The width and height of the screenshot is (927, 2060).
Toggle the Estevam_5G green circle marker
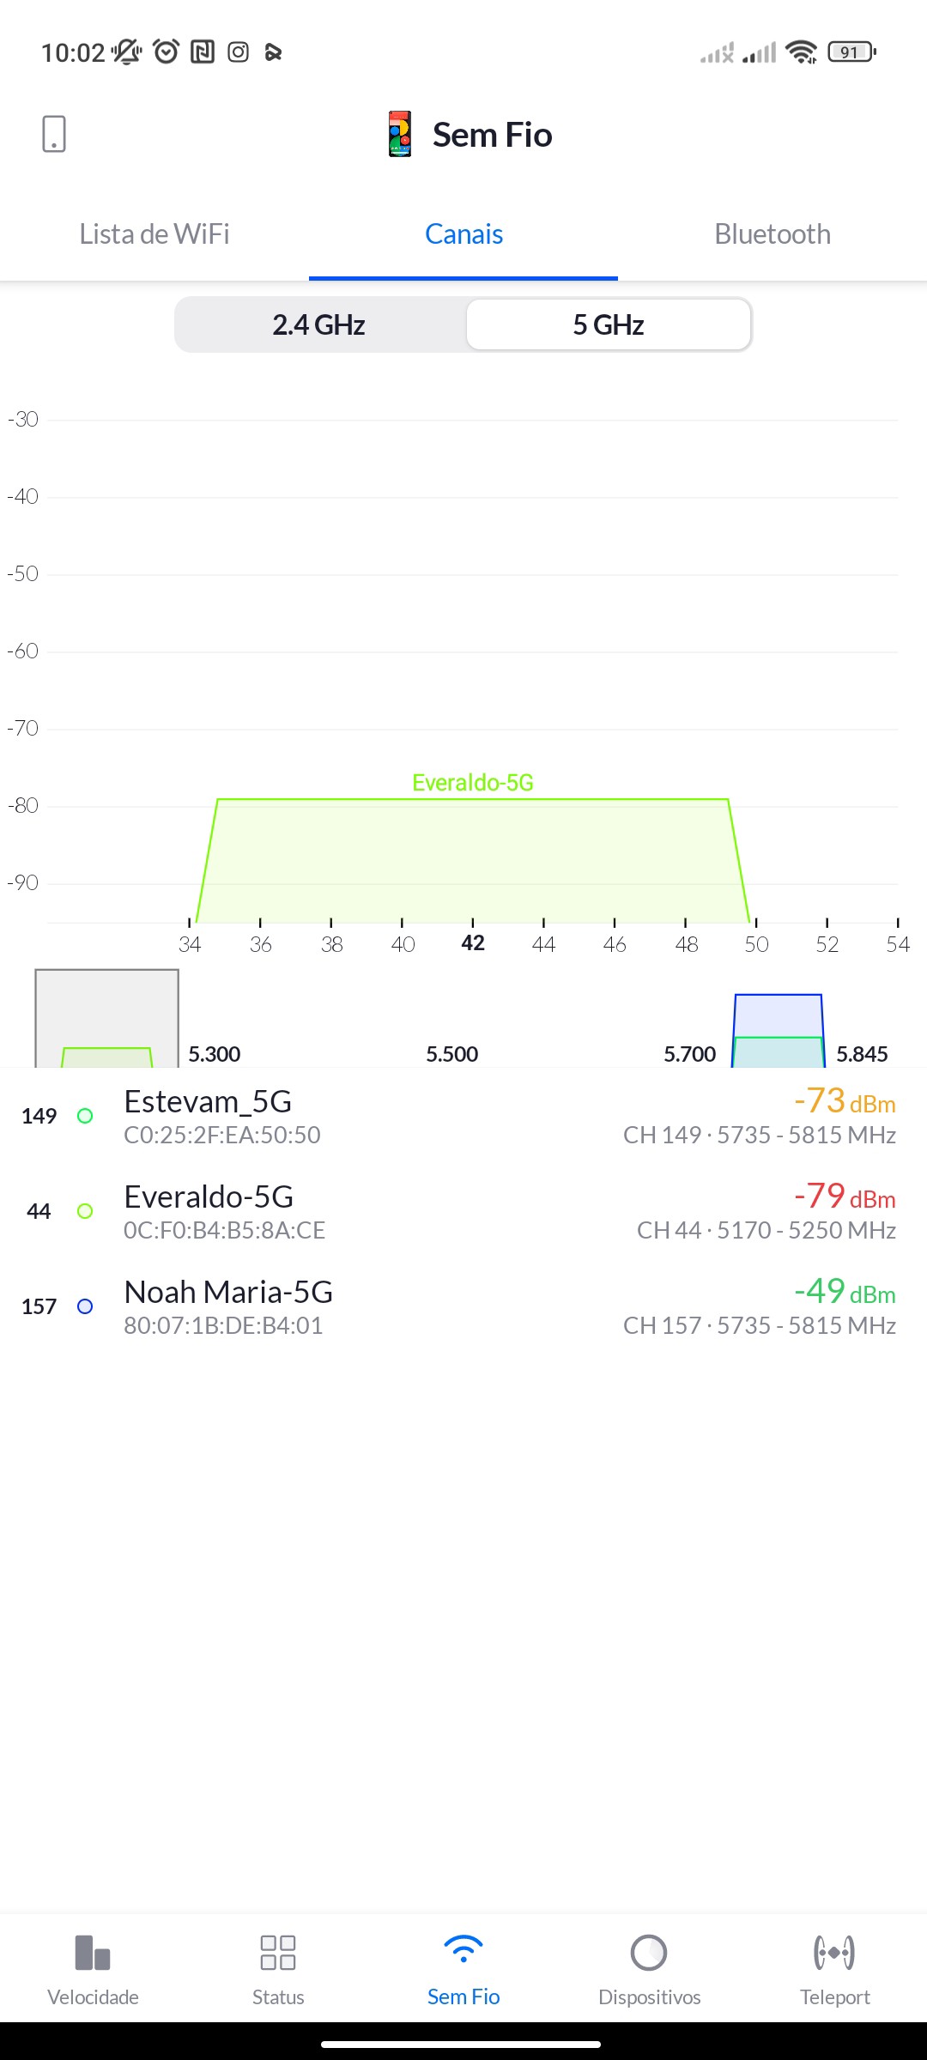pos(85,1116)
